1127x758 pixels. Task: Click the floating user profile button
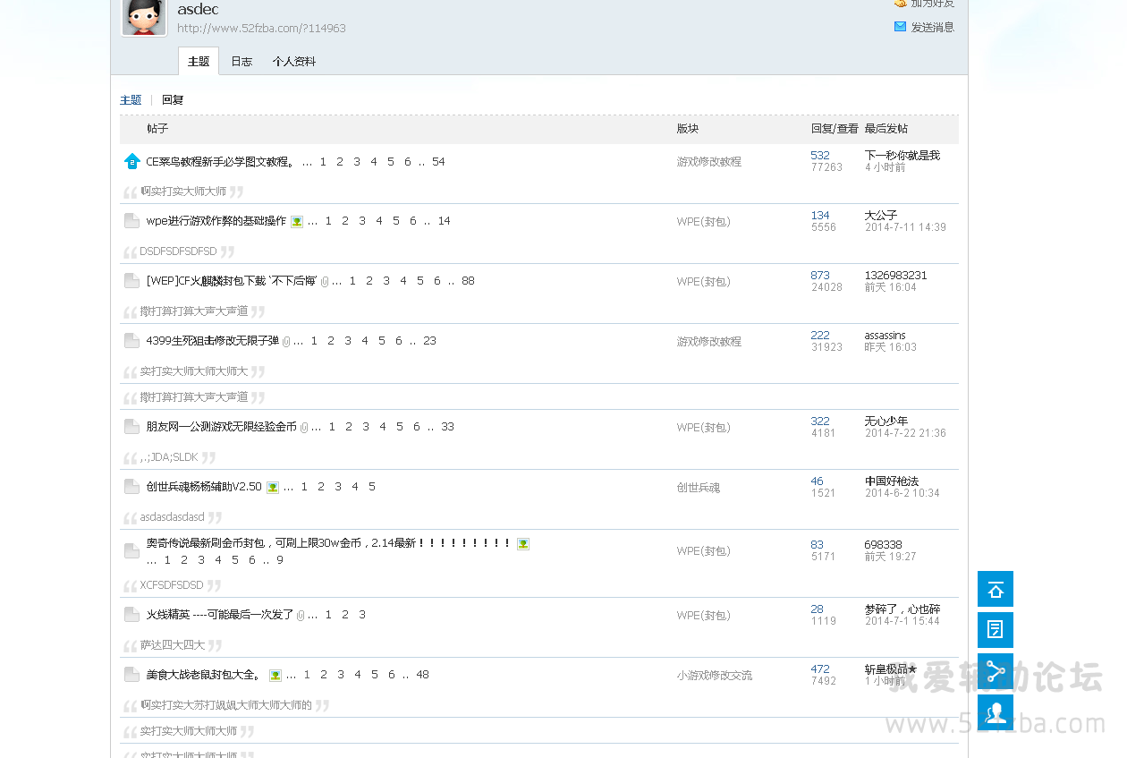pos(996,712)
